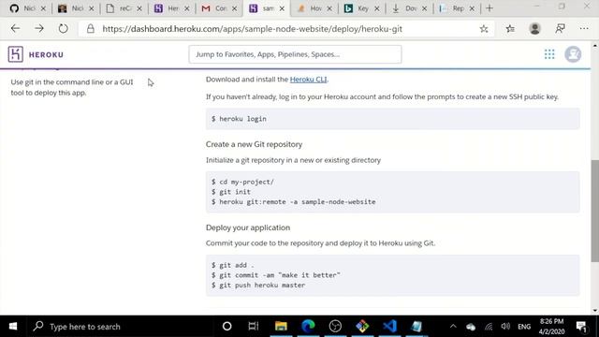Go forward in browser history
This screenshot has width=599, height=337.
click(39, 29)
